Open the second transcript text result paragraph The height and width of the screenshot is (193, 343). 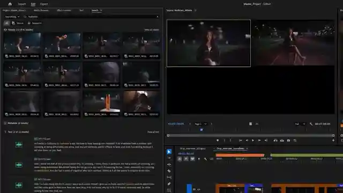pos(95,167)
